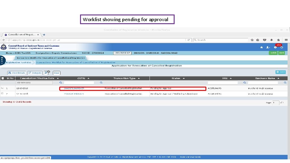Click search icon beside cancellation date filter

61,83
